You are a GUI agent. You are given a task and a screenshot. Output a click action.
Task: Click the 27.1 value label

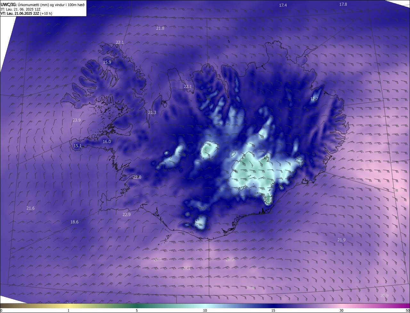(x=187, y=268)
